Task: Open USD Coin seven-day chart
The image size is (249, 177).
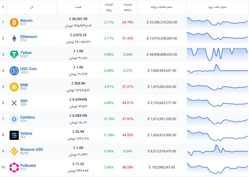Action: [x=217, y=70]
